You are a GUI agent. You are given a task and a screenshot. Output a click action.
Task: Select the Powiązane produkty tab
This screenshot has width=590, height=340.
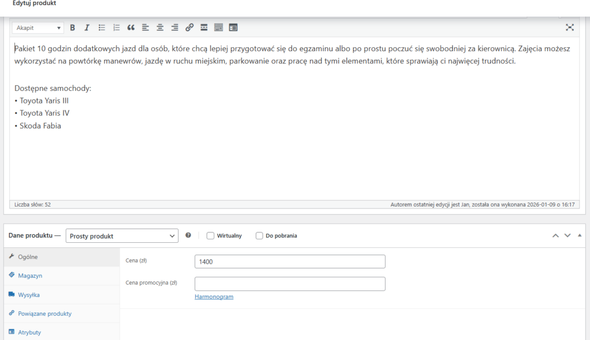point(44,314)
